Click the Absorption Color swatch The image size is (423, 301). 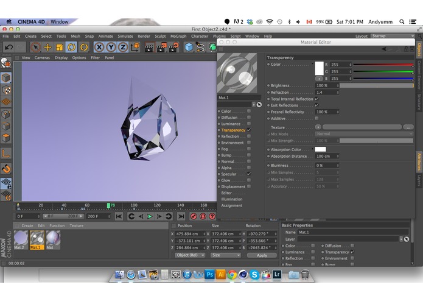(x=320, y=149)
